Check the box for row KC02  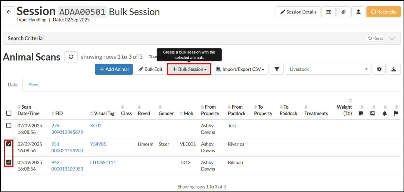click(x=9, y=126)
